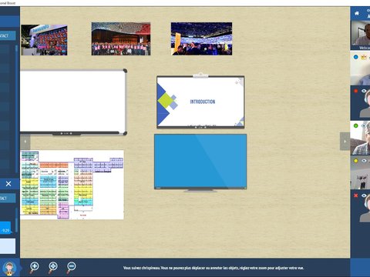
Task: Collapse participants panel with right arrow handle
Action: (345, 142)
